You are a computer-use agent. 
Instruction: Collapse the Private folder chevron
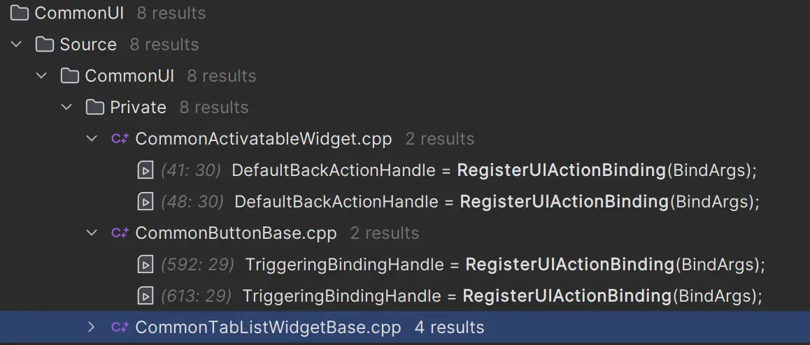[x=66, y=108]
